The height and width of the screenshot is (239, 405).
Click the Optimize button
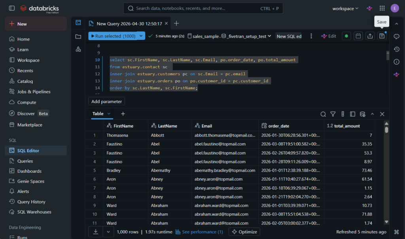244,232
